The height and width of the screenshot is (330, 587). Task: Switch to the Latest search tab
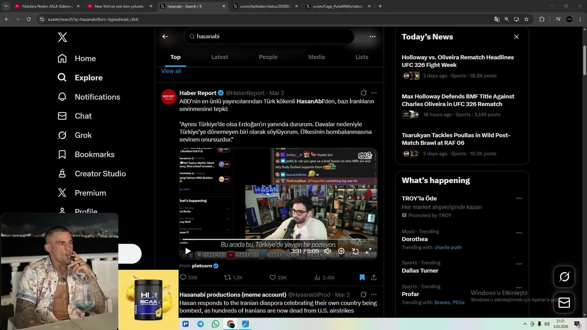pos(220,57)
